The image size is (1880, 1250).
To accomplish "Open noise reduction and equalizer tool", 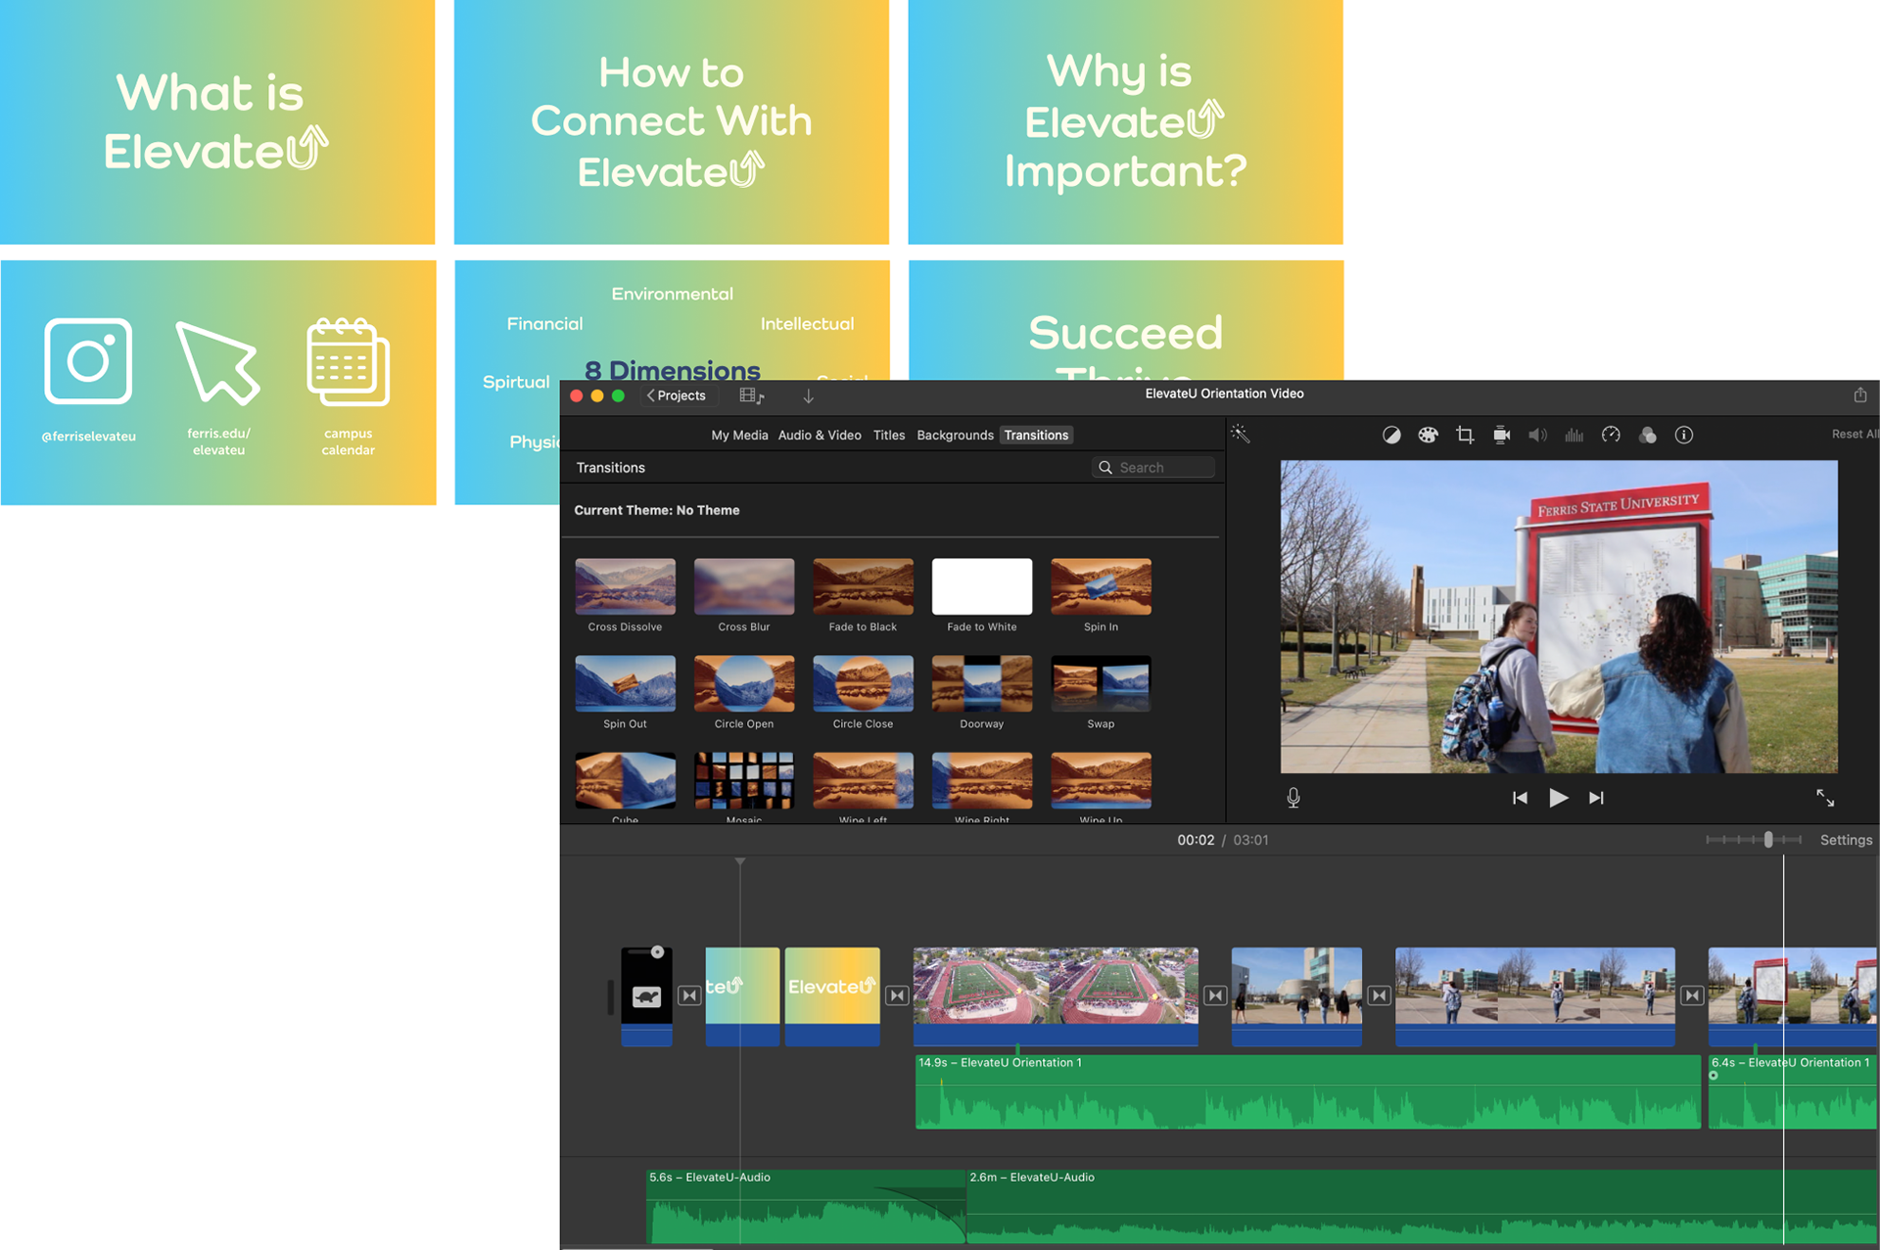I will pyautogui.click(x=1574, y=435).
